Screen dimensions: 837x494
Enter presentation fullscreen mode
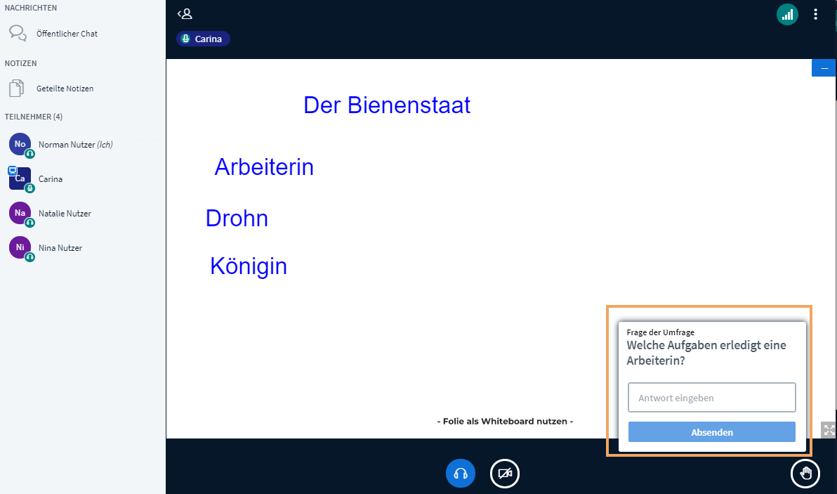click(x=828, y=429)
